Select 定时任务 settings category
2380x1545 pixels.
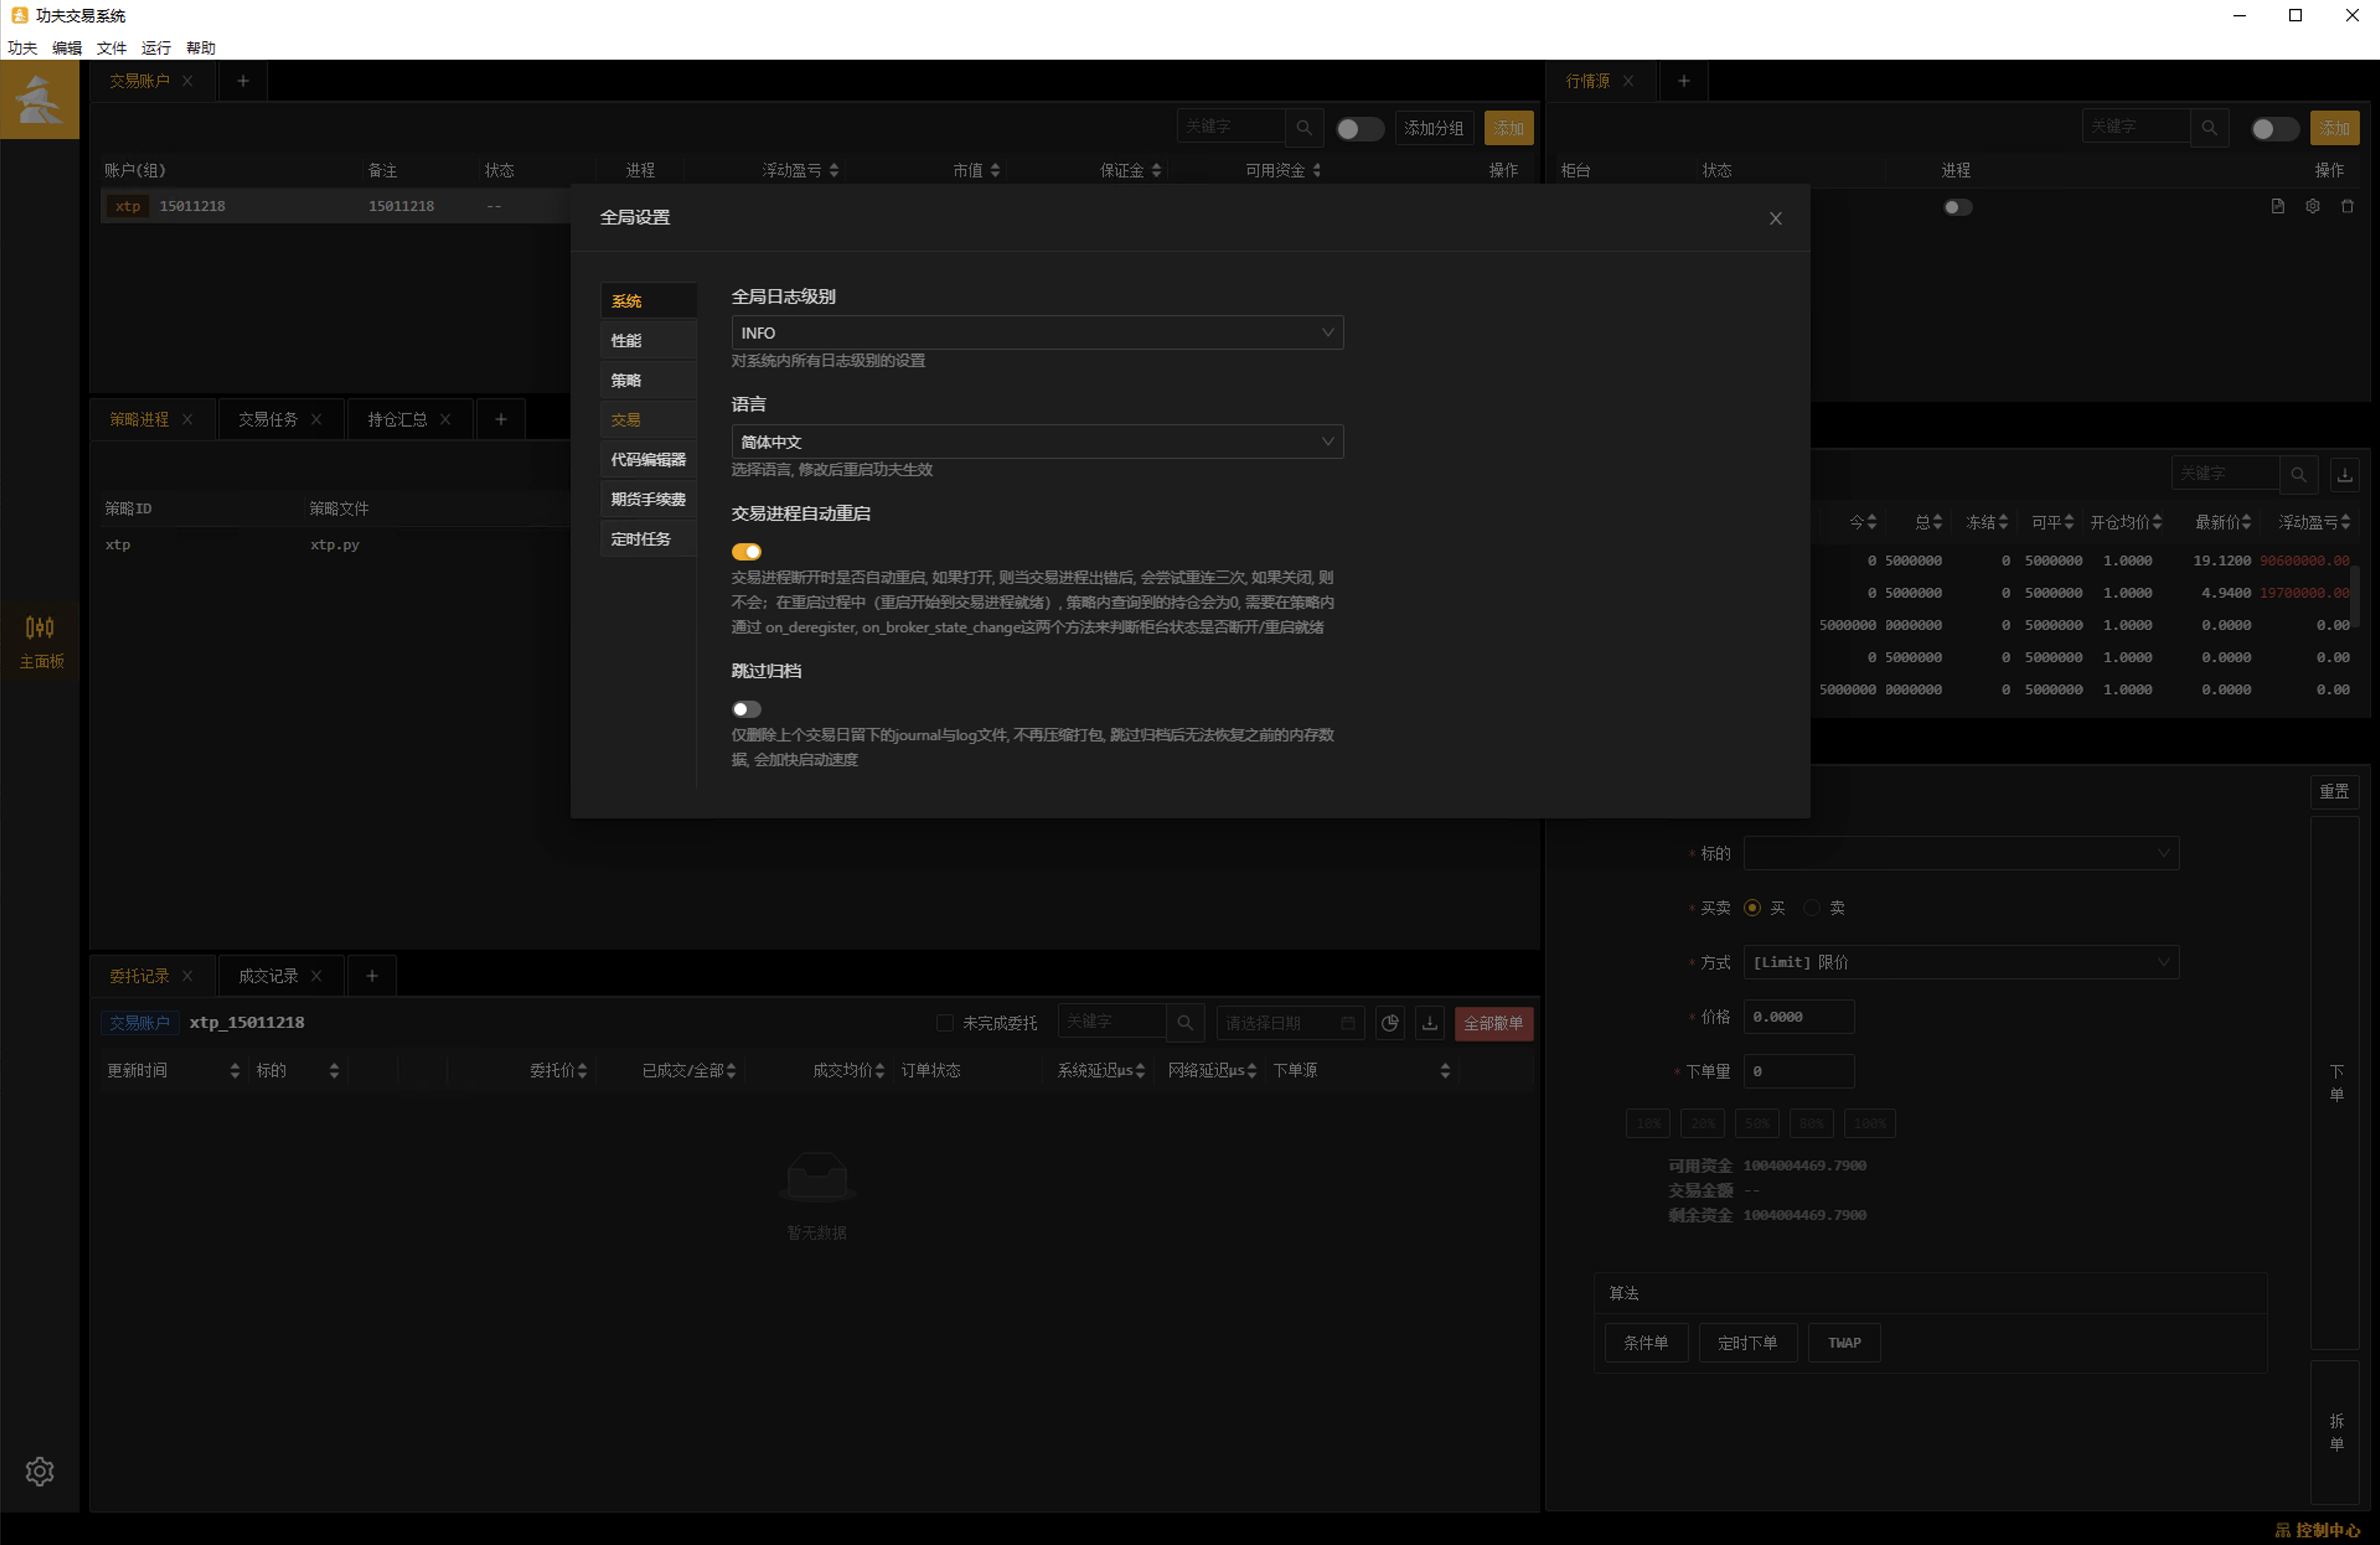(x=648, y=538)
